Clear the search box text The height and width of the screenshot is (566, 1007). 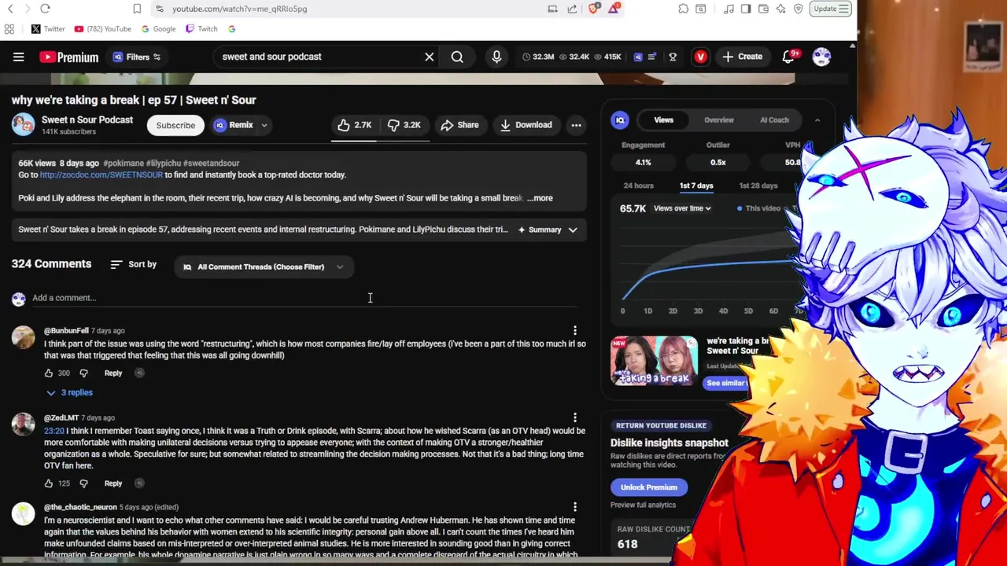click(x=430, y=57)
